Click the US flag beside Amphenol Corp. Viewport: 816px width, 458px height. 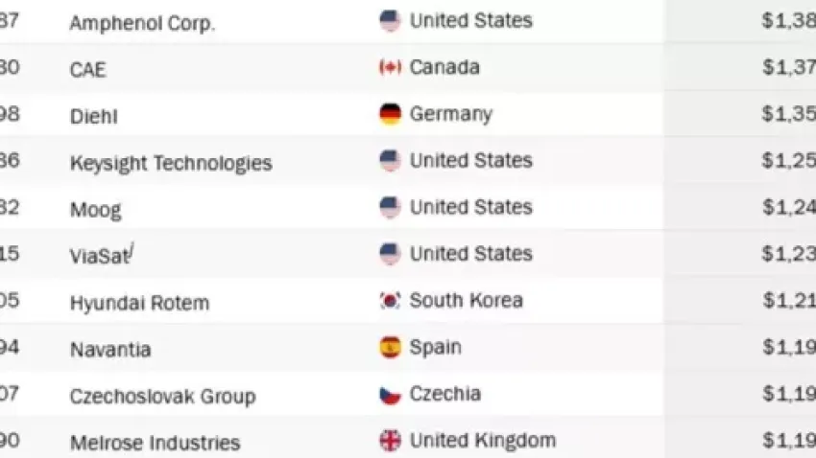click(390, 21)
